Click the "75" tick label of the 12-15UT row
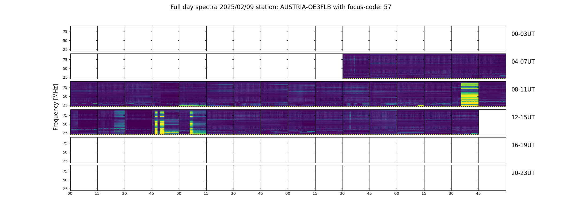This screenshot has height=214, width=562. click(65, 115)
